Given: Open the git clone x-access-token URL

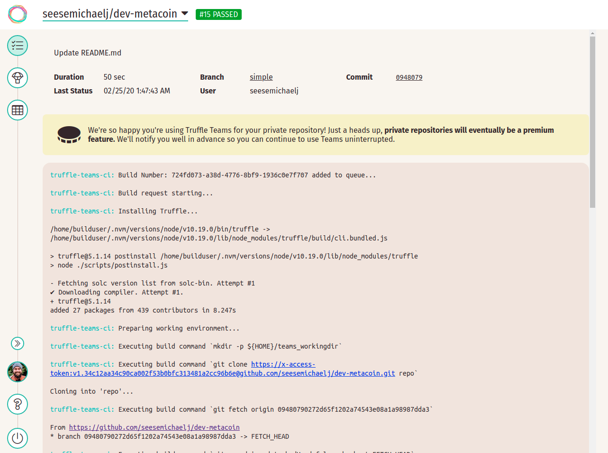Looking at the screenshot, I should click(223, 369).
